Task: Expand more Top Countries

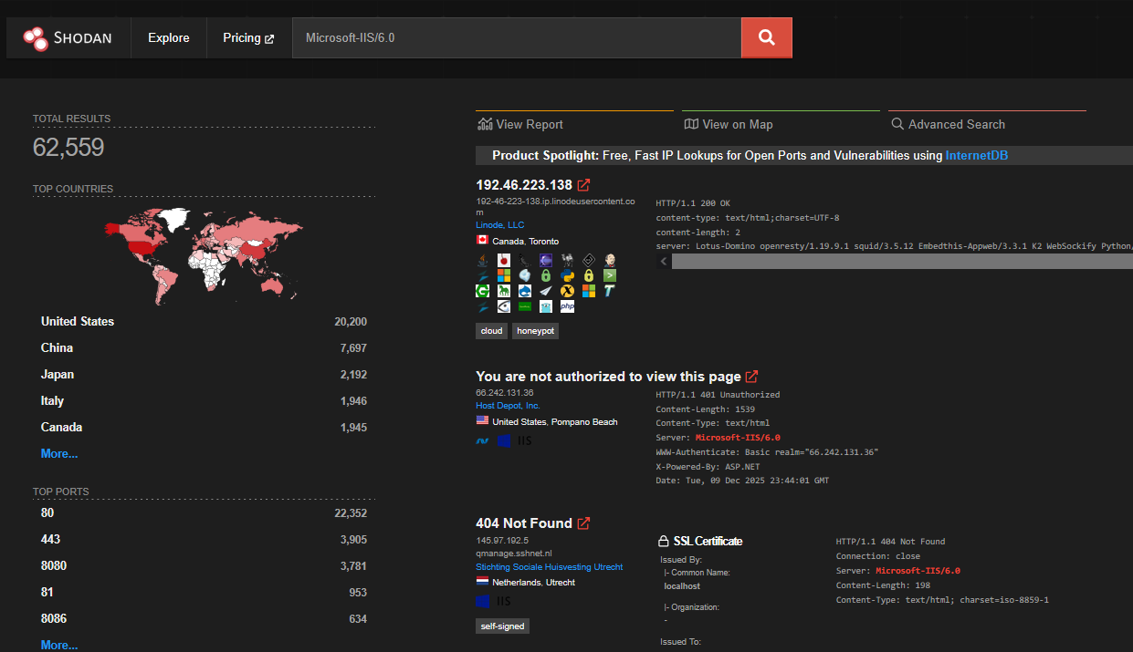Action: [x=58, y=453]
